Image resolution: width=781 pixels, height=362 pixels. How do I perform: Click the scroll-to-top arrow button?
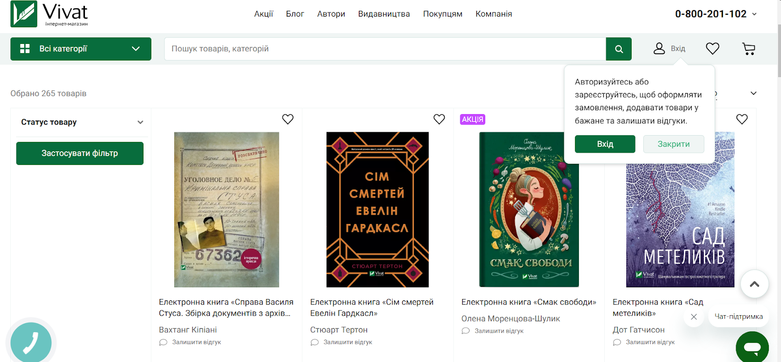click(755, 284)
